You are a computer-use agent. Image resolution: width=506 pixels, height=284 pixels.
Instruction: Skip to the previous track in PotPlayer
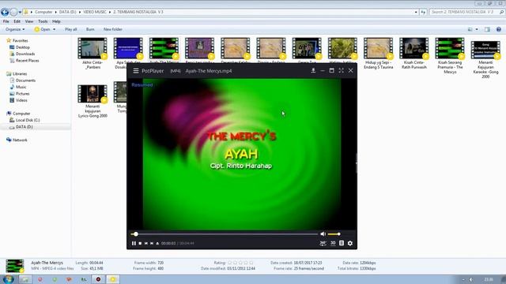[145, 244]
